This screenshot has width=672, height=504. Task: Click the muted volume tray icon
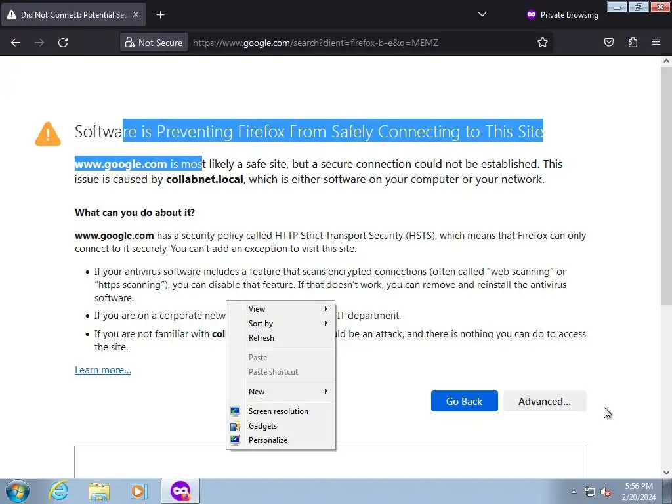click(x=606, y=492)
